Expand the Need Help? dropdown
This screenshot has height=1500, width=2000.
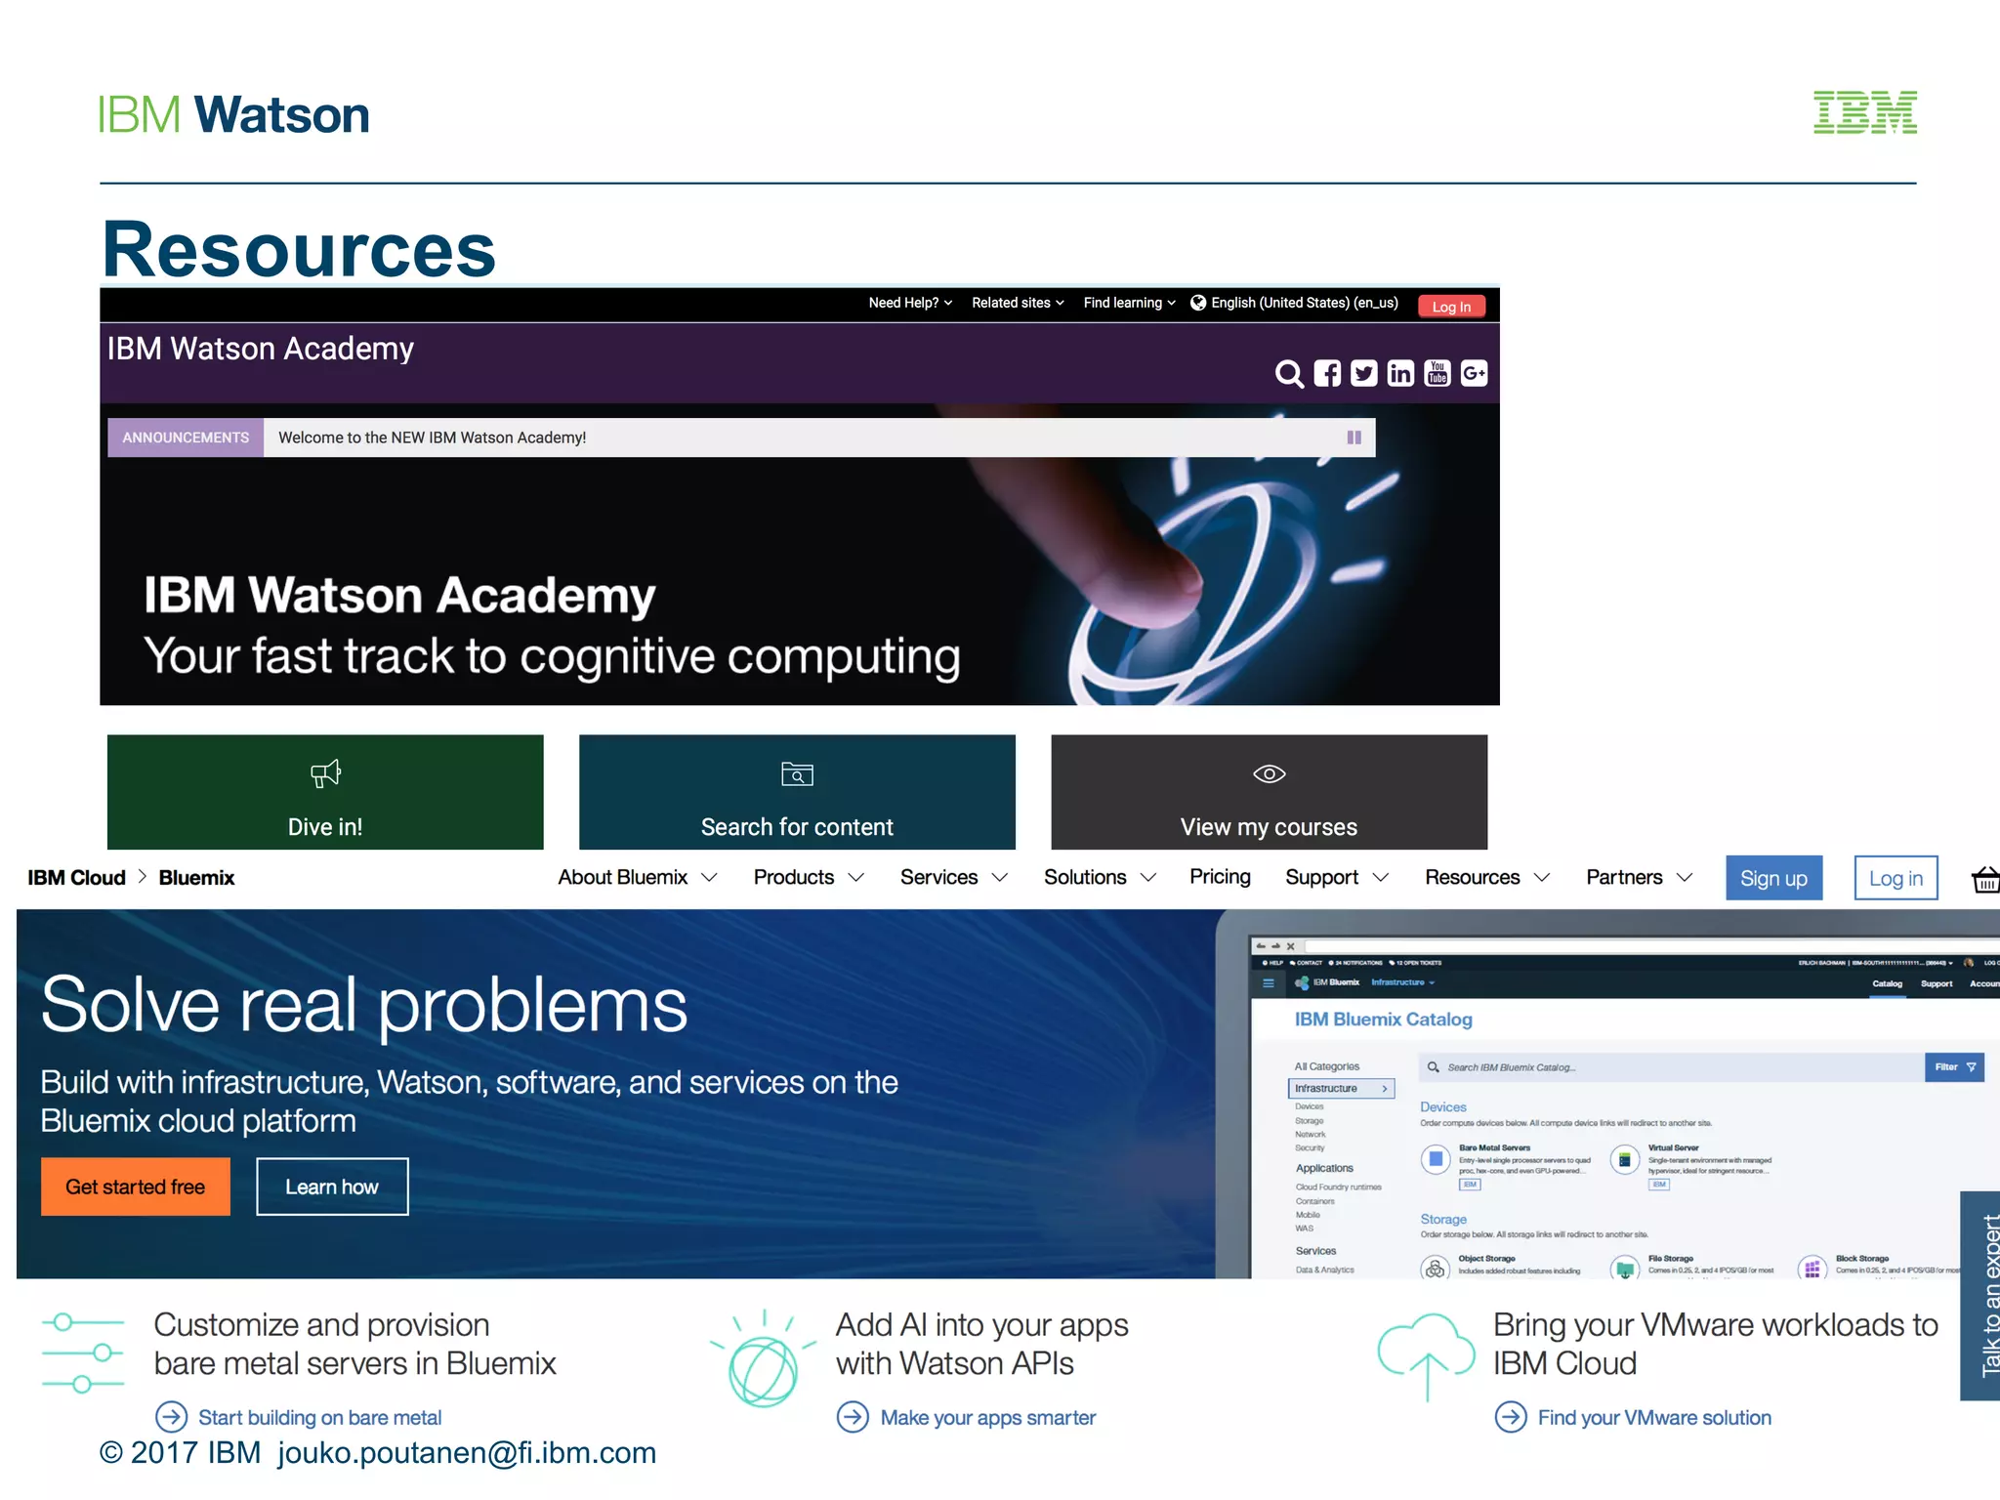[x=910, y=303]
